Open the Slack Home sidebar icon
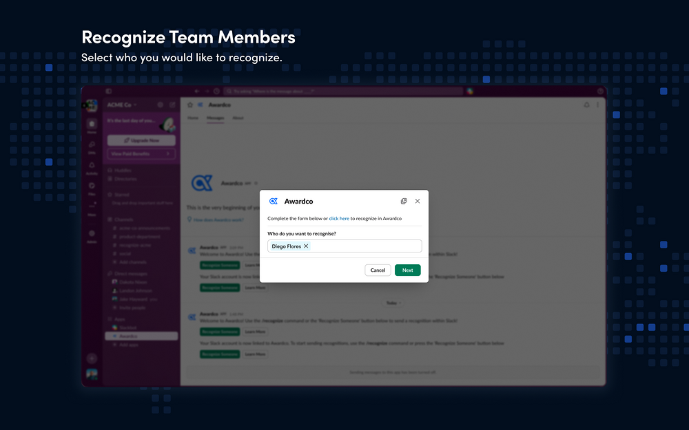This screenshot has height=430, width=689. (92, 125)
